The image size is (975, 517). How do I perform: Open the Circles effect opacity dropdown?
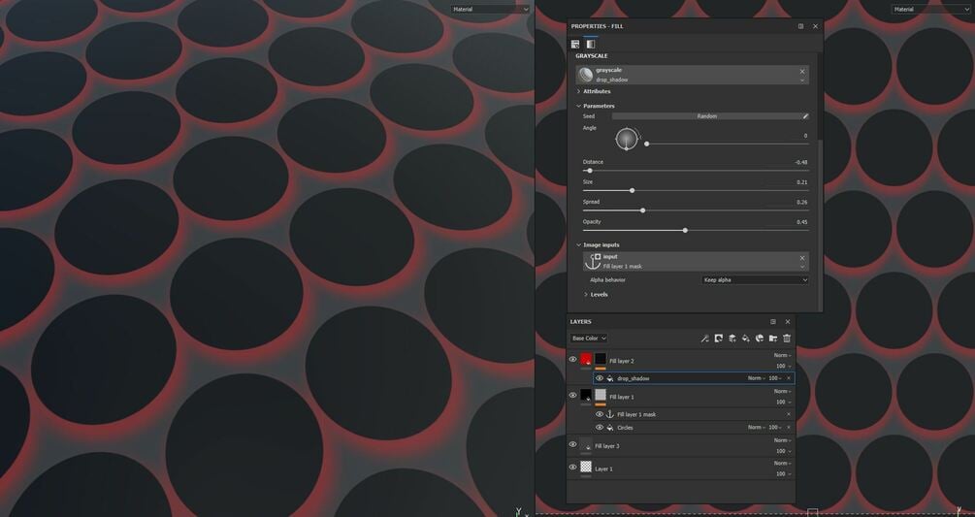775,428
